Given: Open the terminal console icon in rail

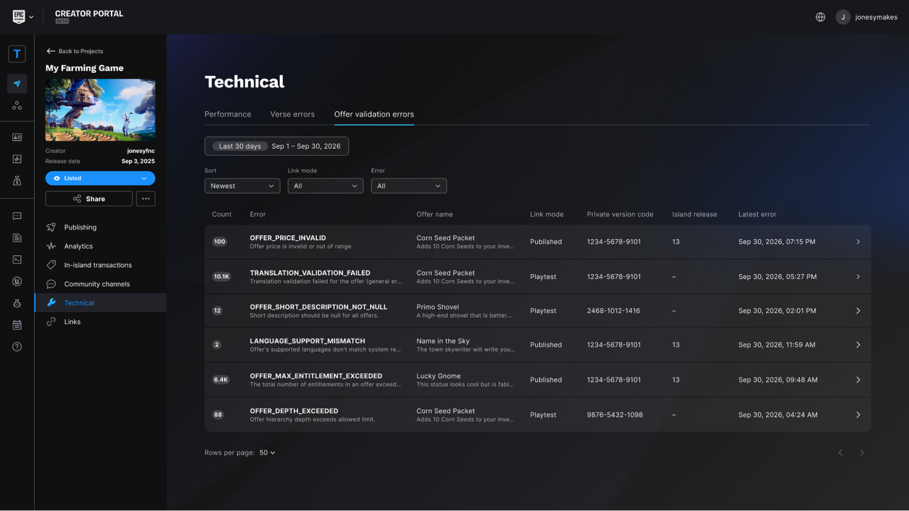Looking at the screenshot, I should click(17, 259).
